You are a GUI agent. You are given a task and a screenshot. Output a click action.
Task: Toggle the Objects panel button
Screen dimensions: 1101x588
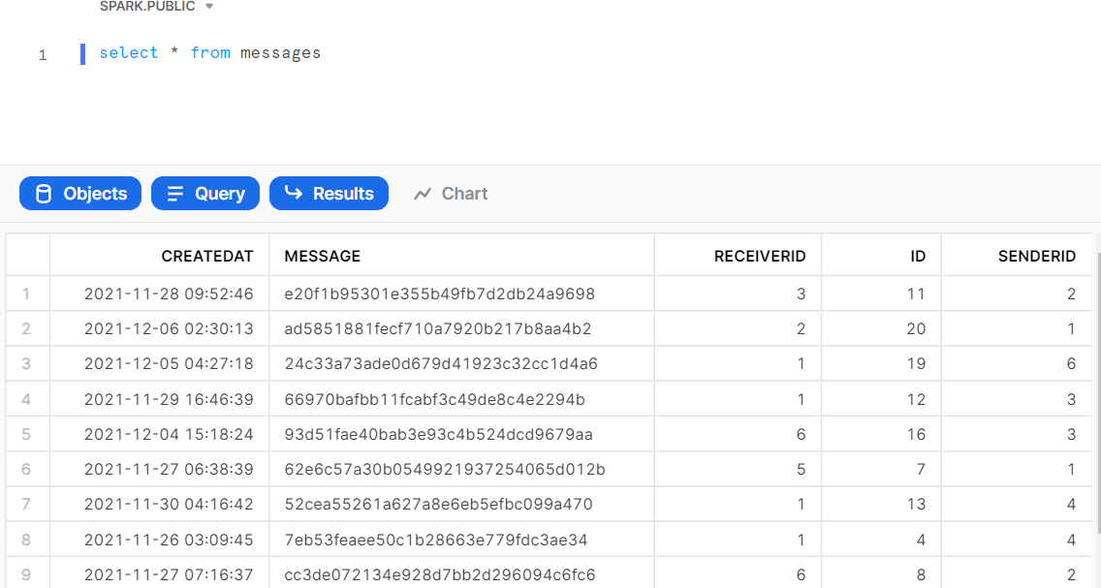coord(80,194)
